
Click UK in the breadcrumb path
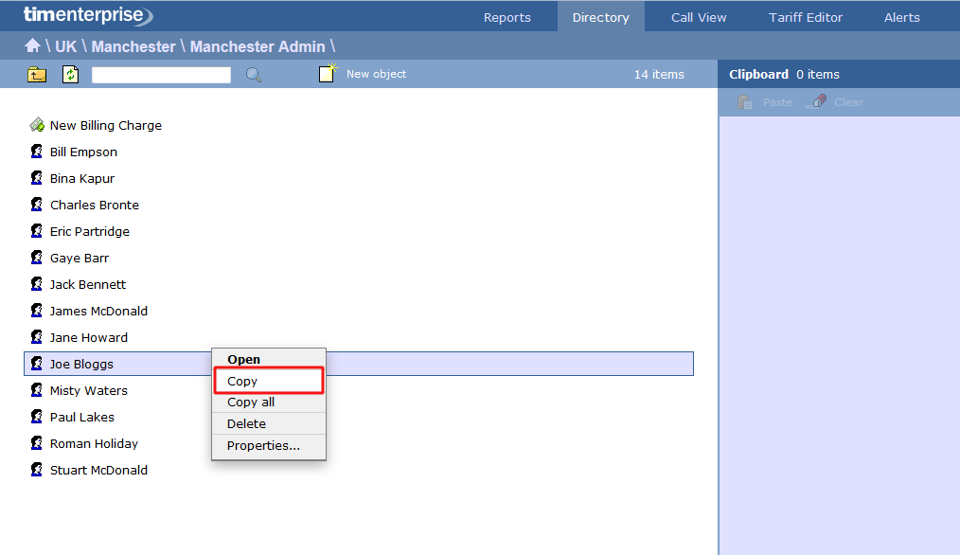click(x=65, y=46)
